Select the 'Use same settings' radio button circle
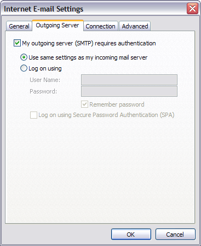Screen dimensions: 201x246 24,57
